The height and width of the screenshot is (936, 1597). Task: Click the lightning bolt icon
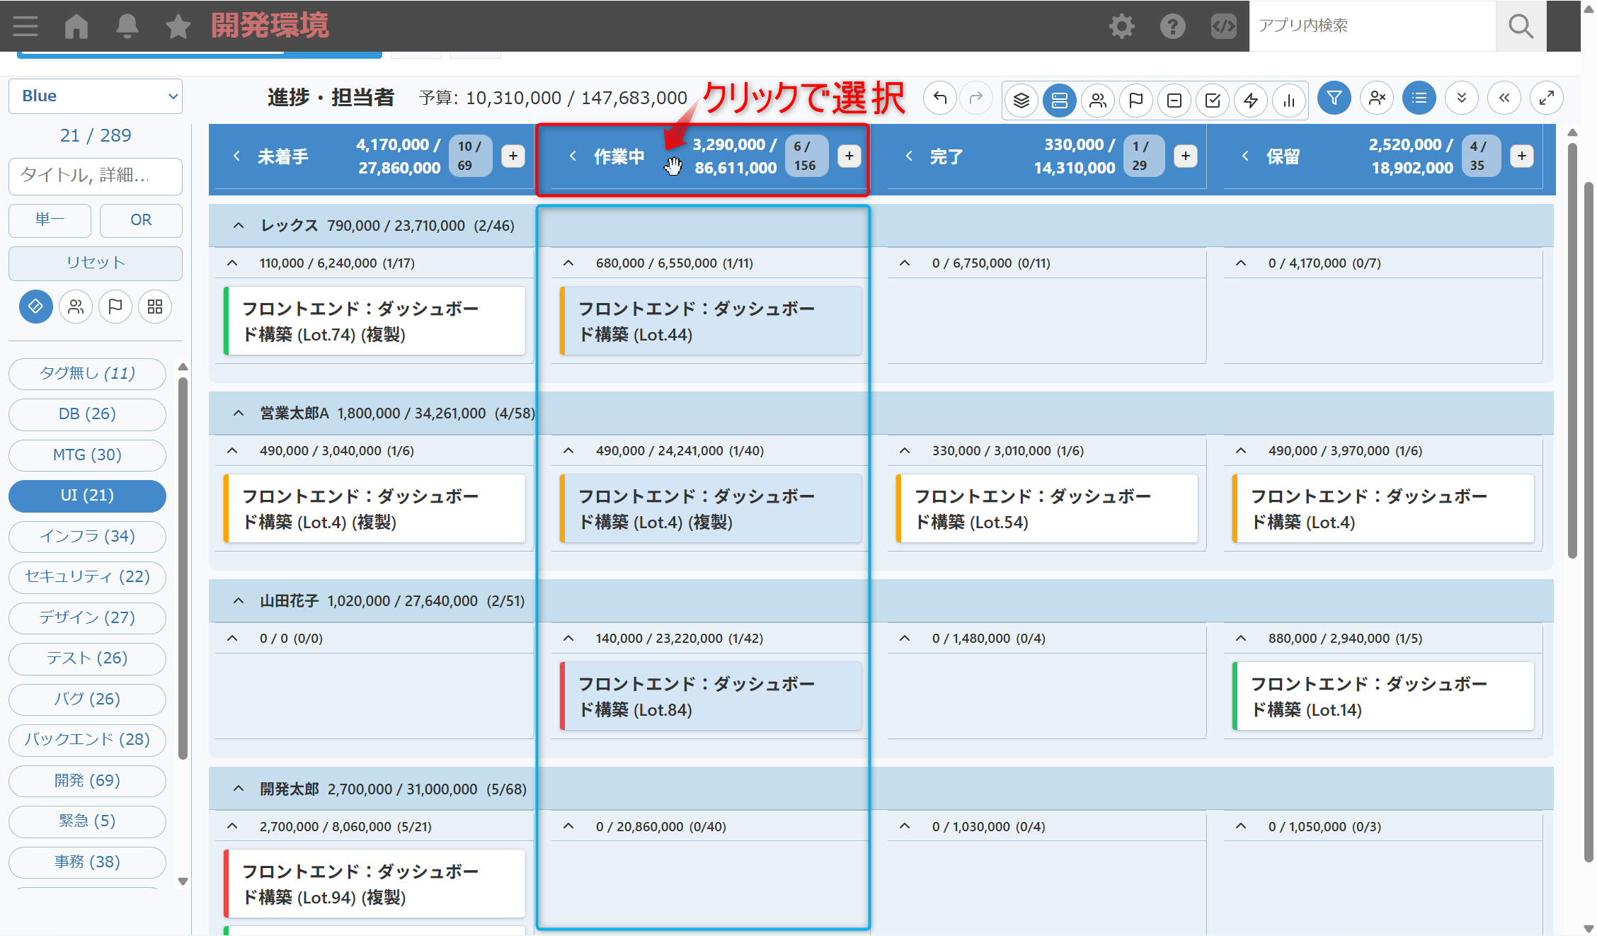pyautogui.click(x=1250, y=100)
